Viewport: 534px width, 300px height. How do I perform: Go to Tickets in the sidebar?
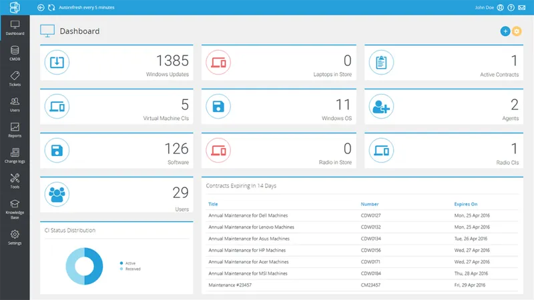(x=15, y=79)
